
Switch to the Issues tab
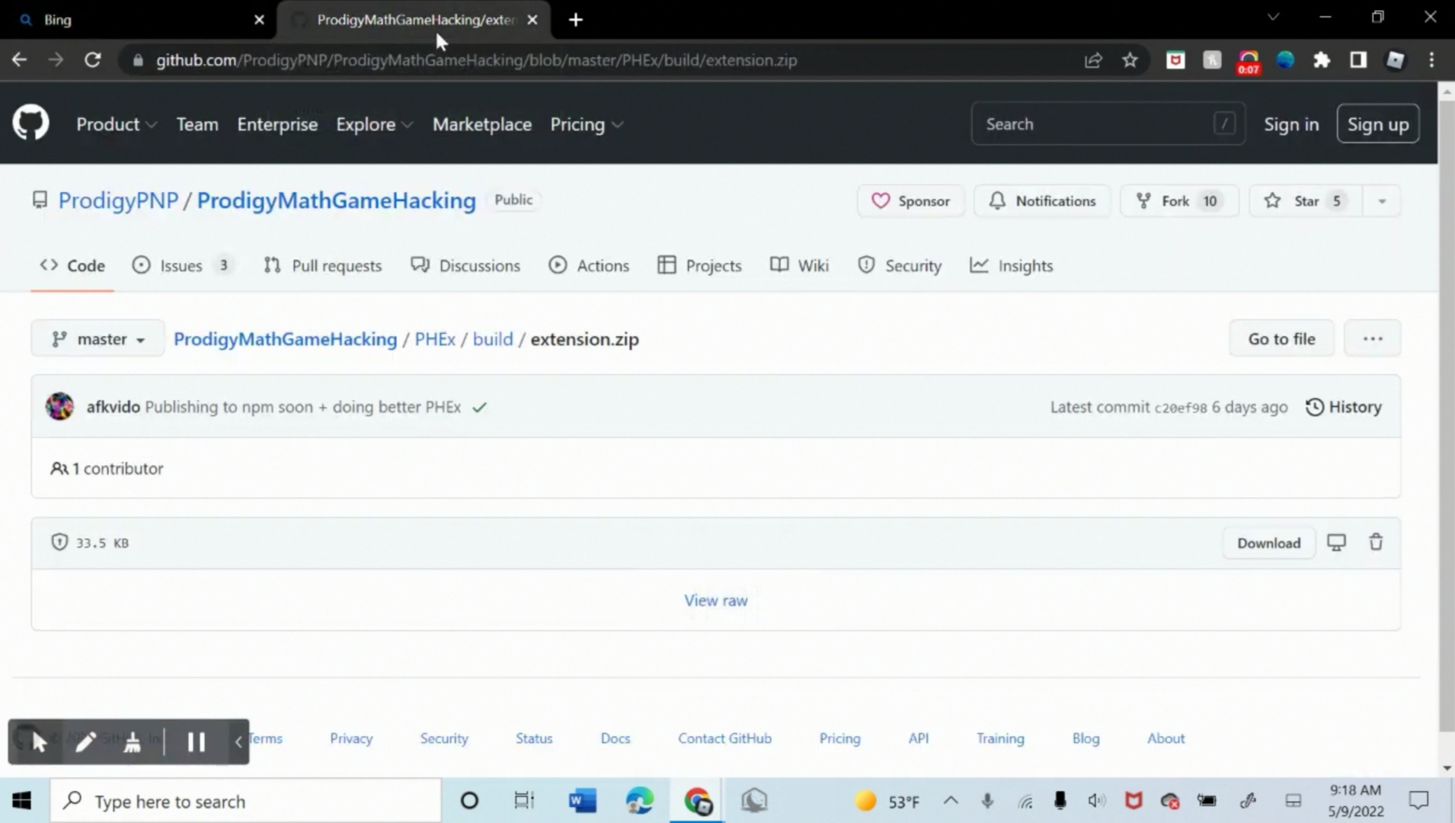click(181, 266)
